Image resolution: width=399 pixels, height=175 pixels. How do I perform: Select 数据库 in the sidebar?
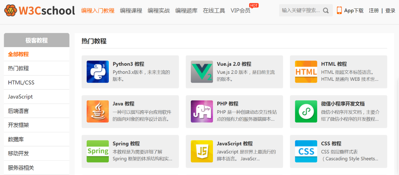(36, 139)
